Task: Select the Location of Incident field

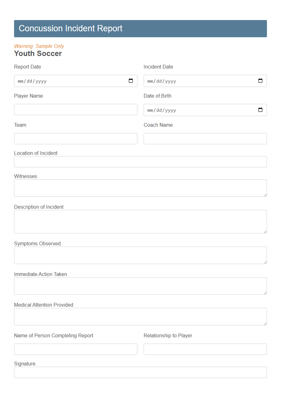Action: 140,162
